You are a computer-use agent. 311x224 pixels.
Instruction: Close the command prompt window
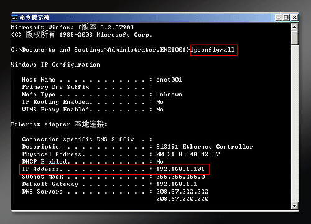point(294,17)
